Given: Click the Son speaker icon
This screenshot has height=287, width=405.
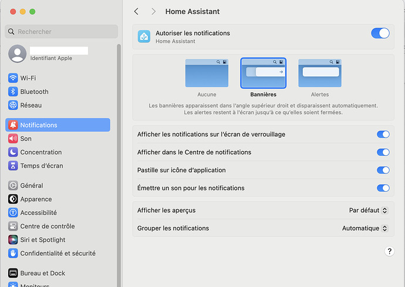Looking at the screenshot, I should click(x=13, y=138).
